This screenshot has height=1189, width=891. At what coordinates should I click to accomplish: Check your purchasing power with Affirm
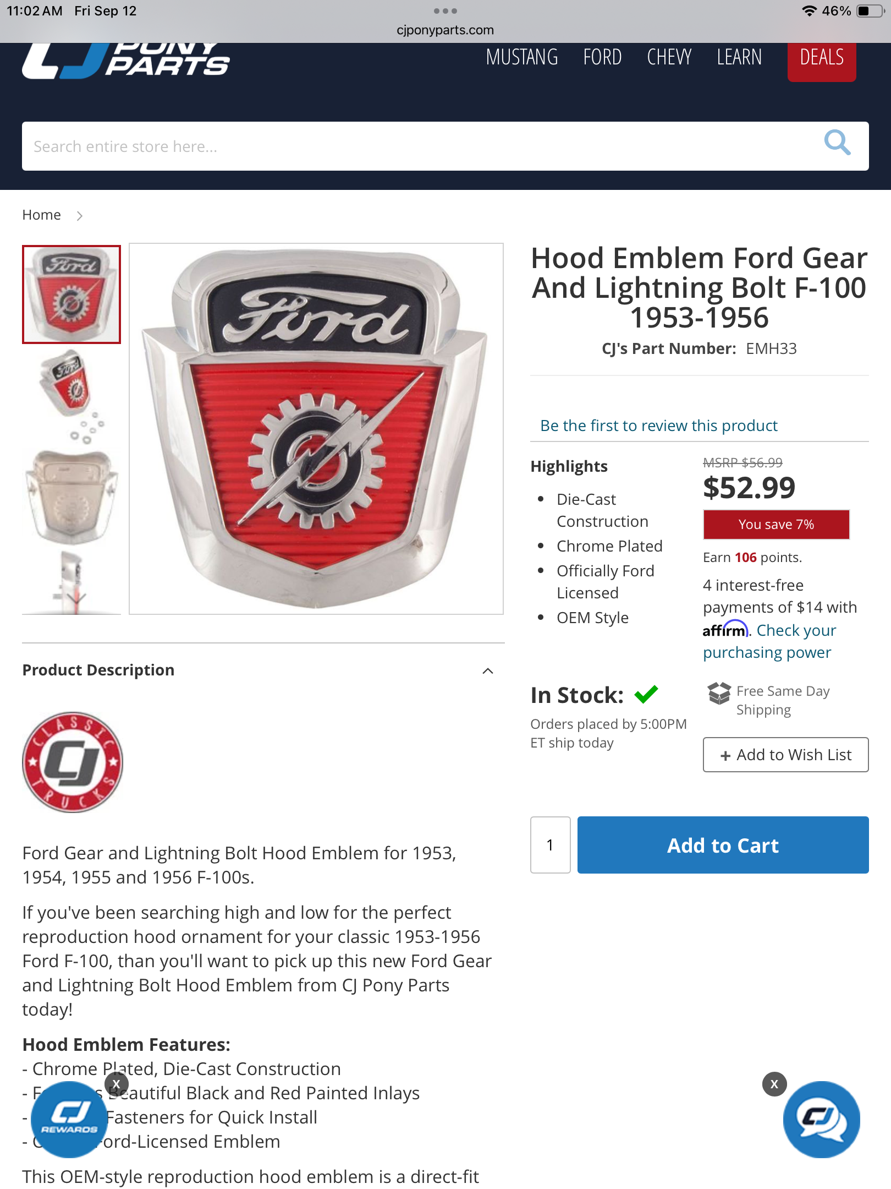coord(769,641)
